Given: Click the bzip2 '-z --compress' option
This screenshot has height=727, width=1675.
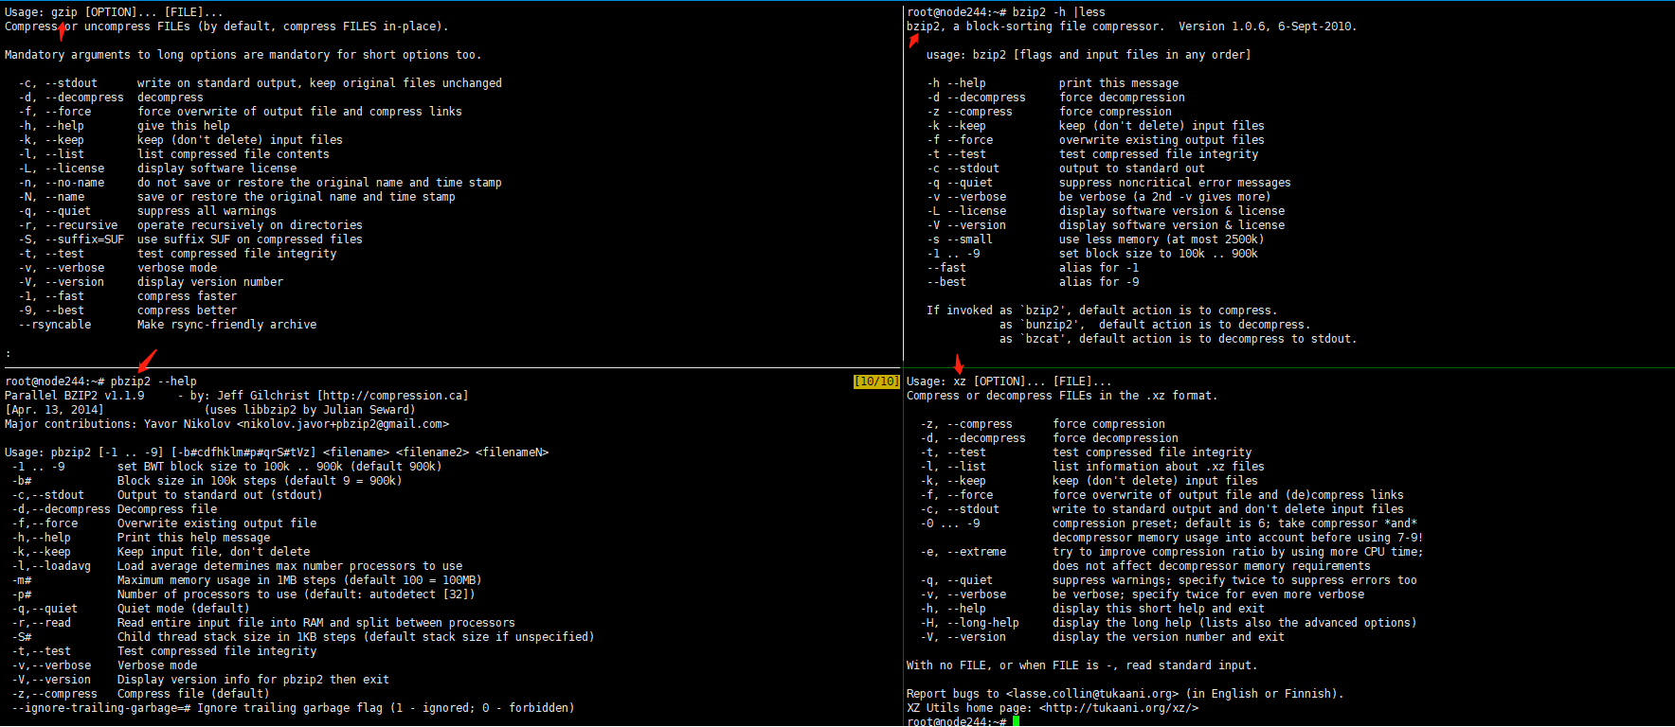Looking at the screenshot, I should (969, 112).
